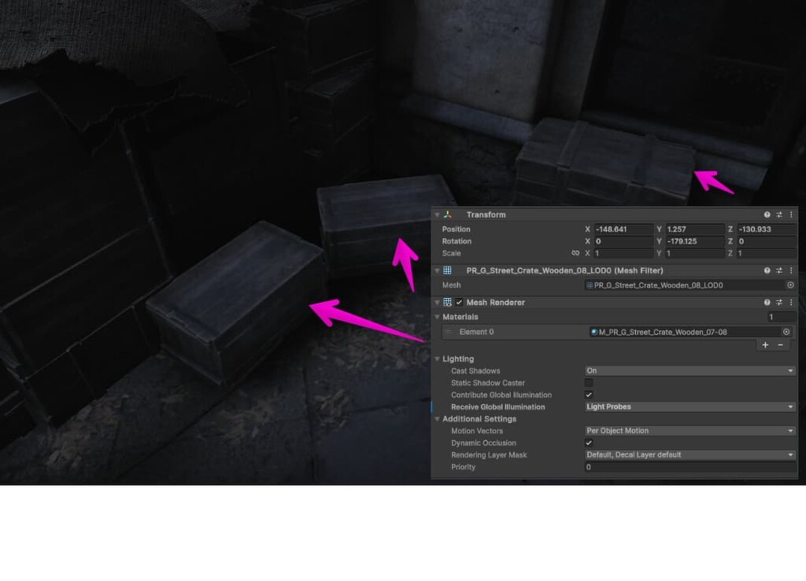The height and width of the screenshot is (581, 806).
Task: Add a material with the plus button
Action: (x=764, y=344)
